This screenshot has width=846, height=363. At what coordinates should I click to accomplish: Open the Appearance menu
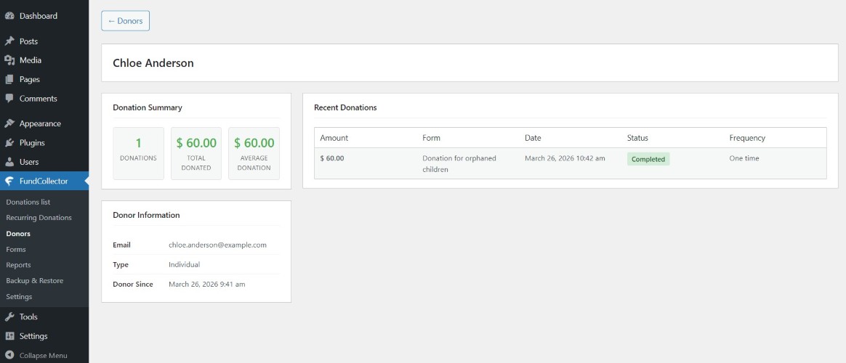pos(40,124)
